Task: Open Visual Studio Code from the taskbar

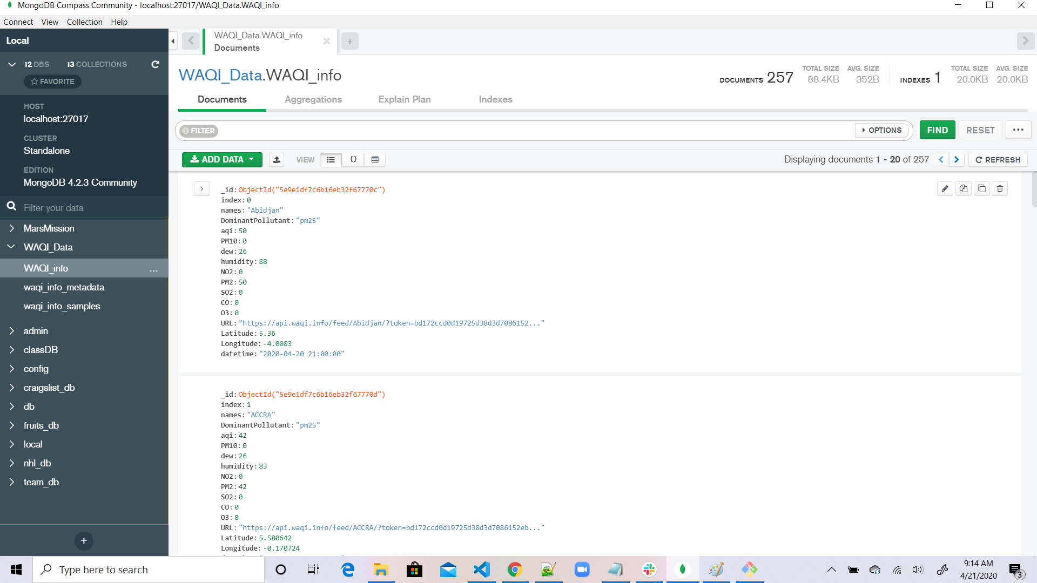Action: coord(481,570)
